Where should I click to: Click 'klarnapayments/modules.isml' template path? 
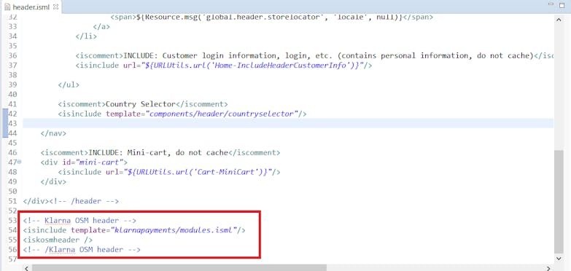pyautogui.click(x=174, y=230)
